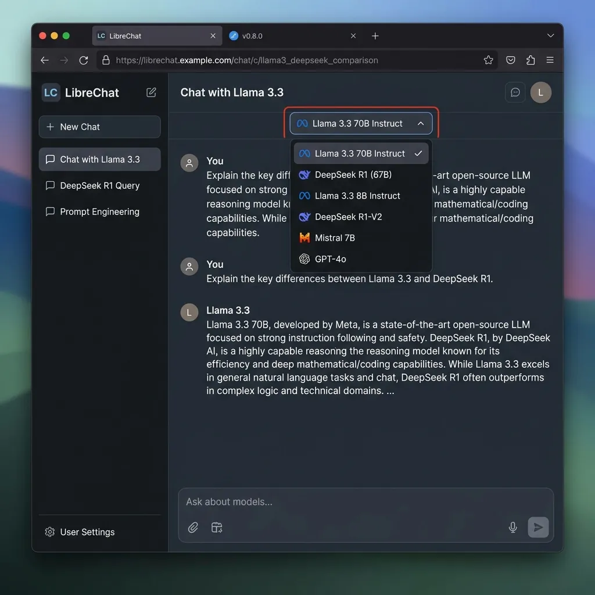The width and height of the screenshot is (595, 595).
Task: Click the Mistral logo icon in model list
Action: (304, 238)
